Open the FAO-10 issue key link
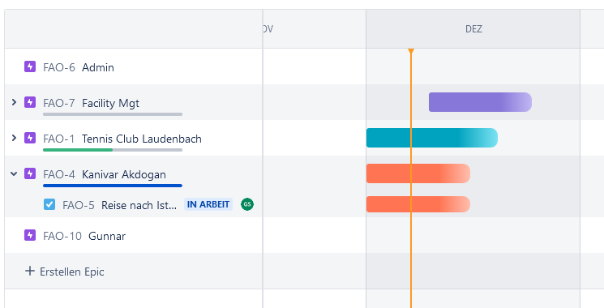The width and height of the screenshot is (604, 308). pos(62,236)
